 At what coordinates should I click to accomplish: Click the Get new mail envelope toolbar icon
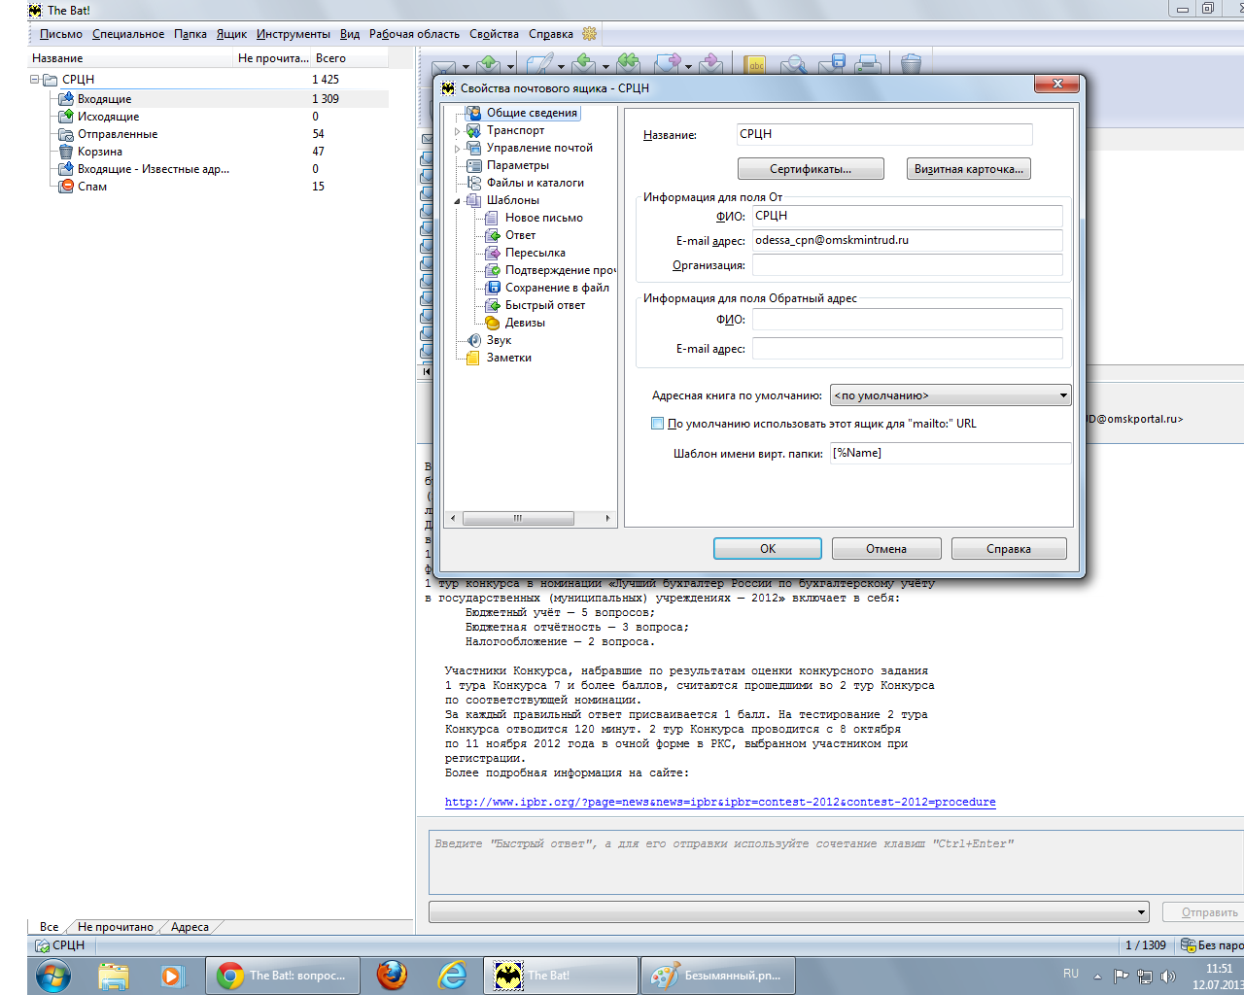click(x=443, y=66)
